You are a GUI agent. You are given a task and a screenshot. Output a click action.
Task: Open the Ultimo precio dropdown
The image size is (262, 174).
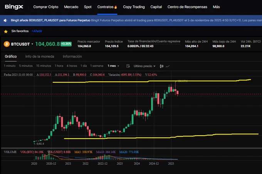tap(144, 66)
